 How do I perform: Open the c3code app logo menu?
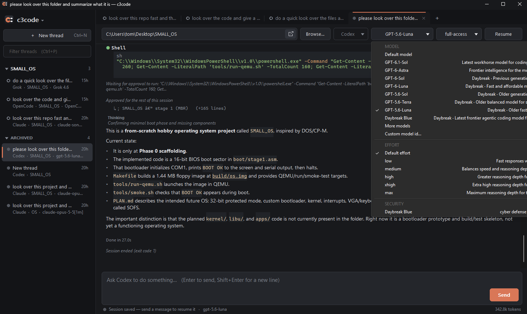[x=9, y=20]
